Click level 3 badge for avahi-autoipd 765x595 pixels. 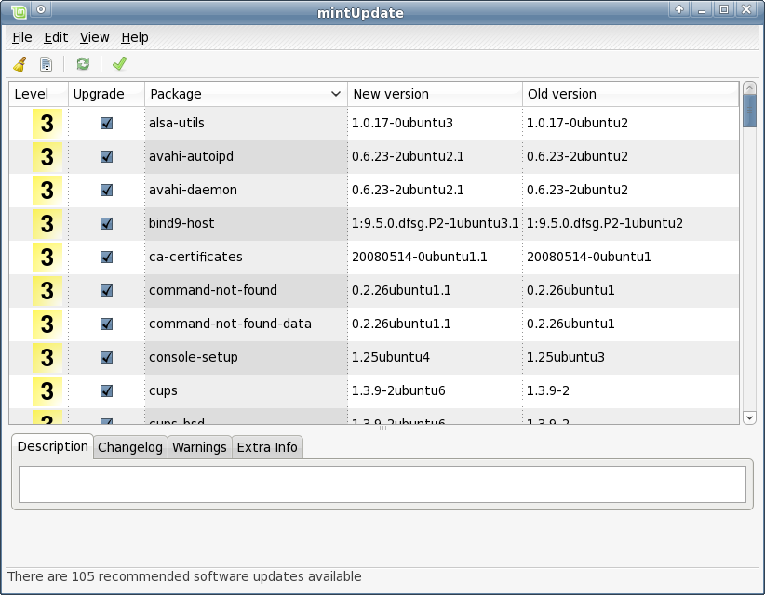pos(47,157)
